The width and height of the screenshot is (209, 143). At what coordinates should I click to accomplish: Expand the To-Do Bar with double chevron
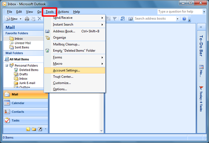pyautogui.click(x=201, y=27)
